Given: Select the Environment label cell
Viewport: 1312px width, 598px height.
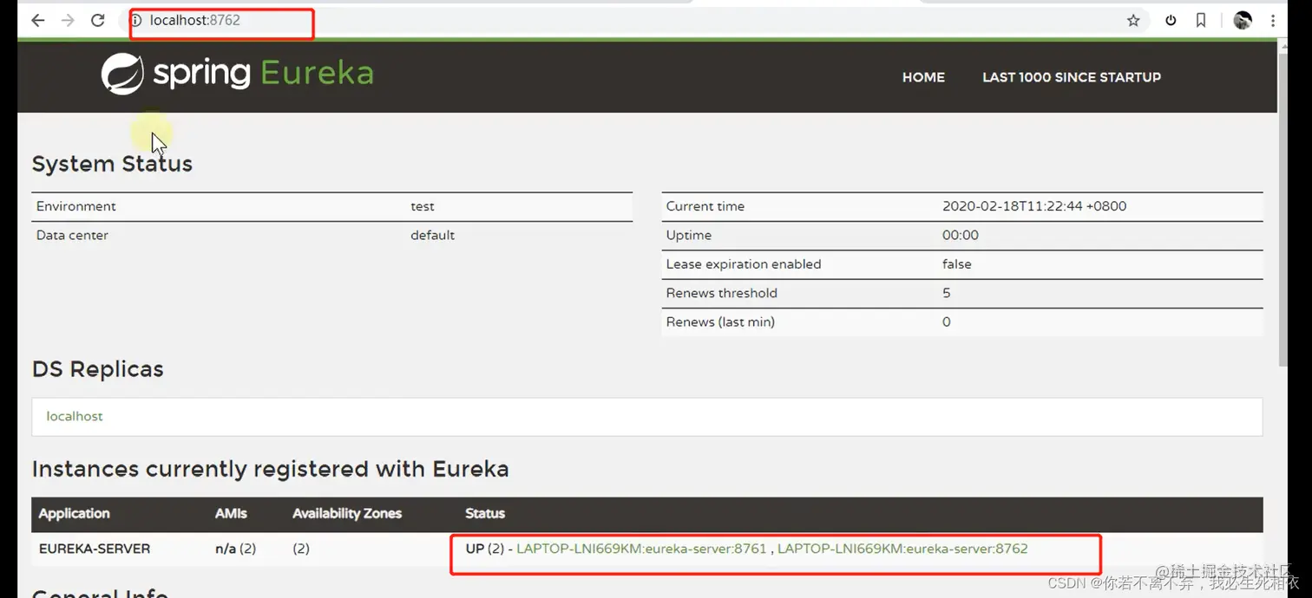Looking at the screenshot, I should 76,206.
